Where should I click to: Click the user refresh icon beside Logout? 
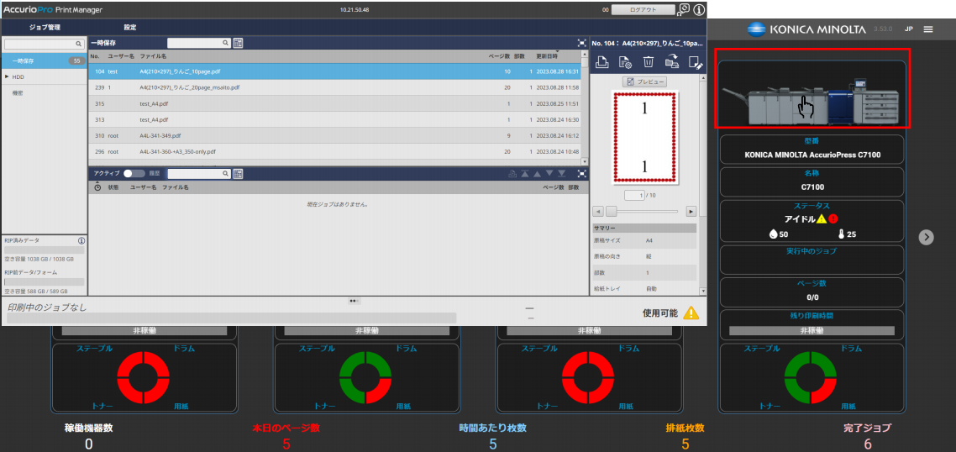tap(684, 9)
